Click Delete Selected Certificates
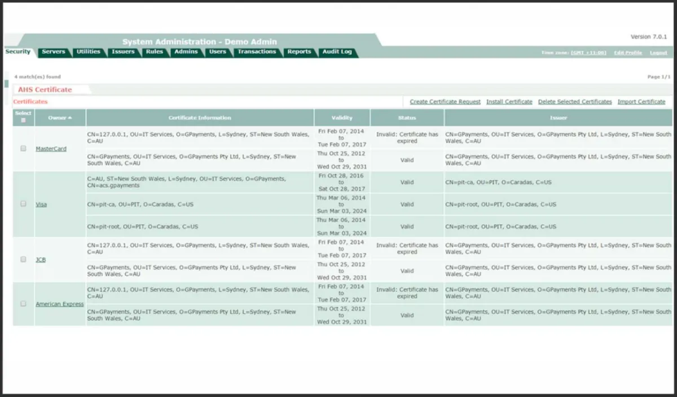This screenshot has width=677, height=397. 575,102
